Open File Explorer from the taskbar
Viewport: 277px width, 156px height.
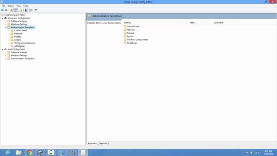click(x=19, y=153)
